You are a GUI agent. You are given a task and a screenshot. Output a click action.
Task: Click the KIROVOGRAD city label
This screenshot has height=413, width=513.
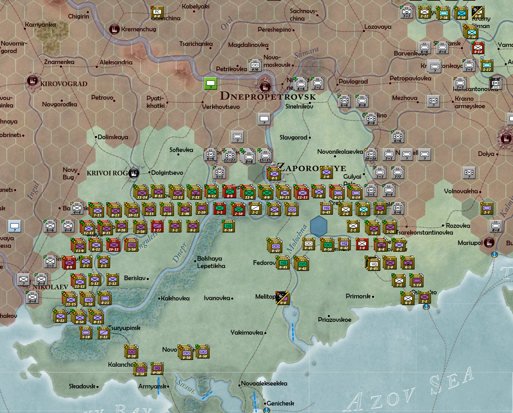point(64,84)
